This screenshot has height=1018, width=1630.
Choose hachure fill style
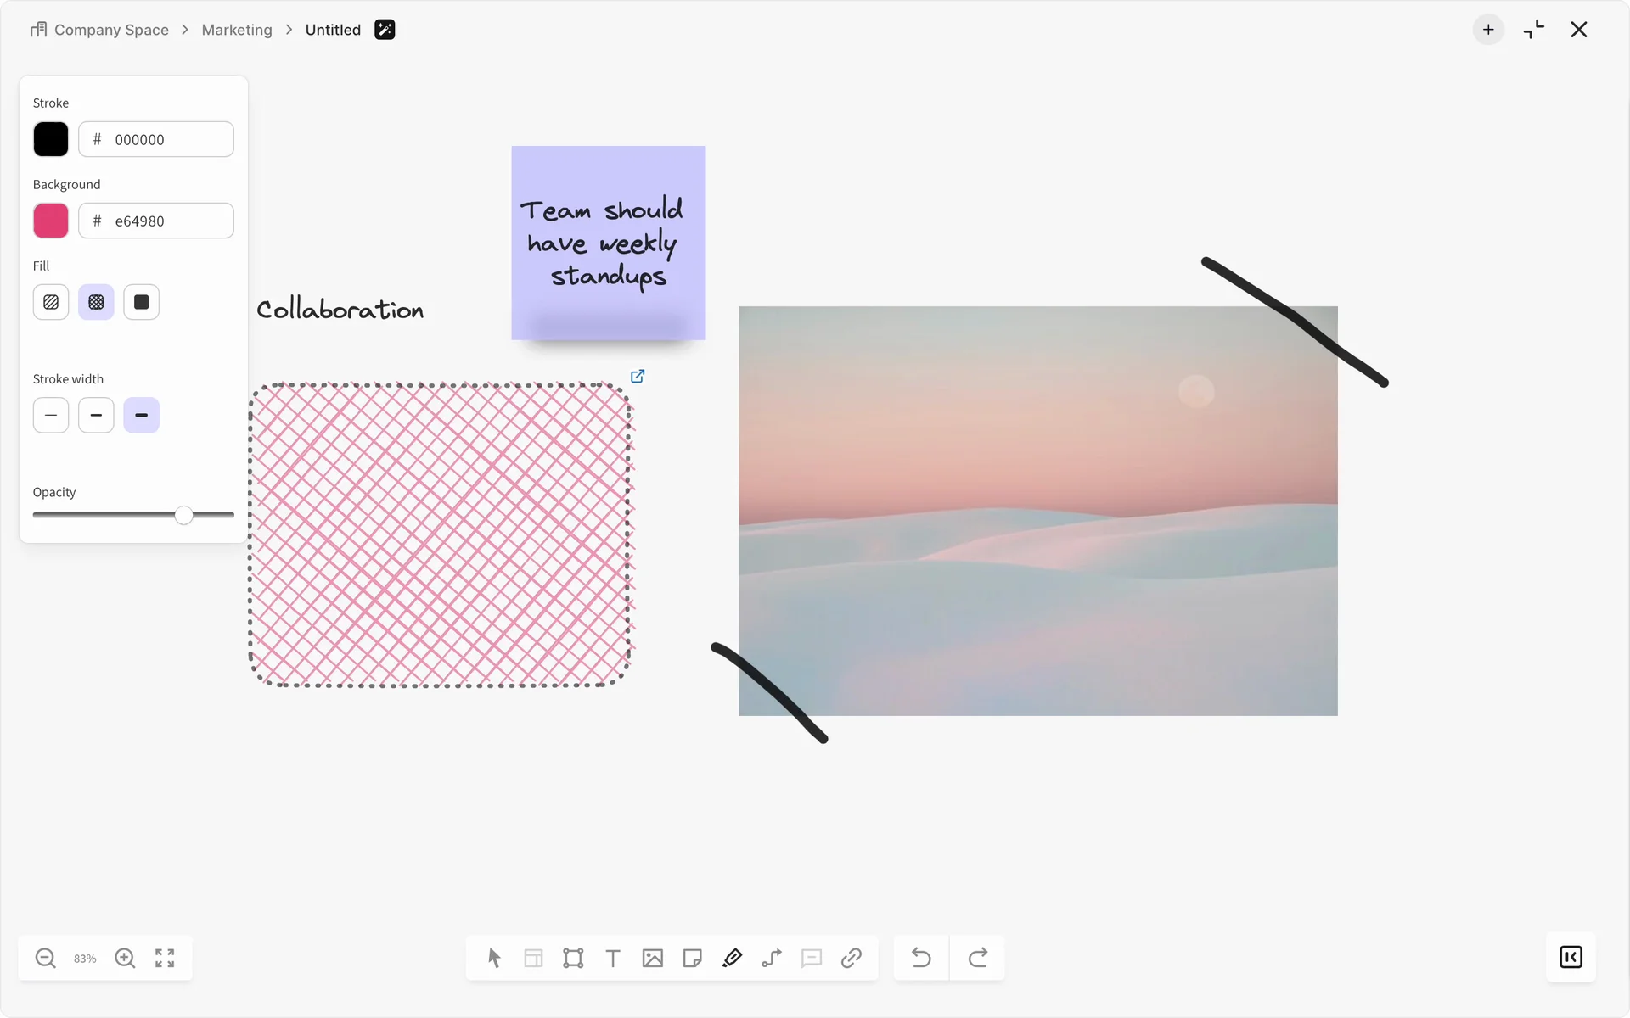[51, 302]
